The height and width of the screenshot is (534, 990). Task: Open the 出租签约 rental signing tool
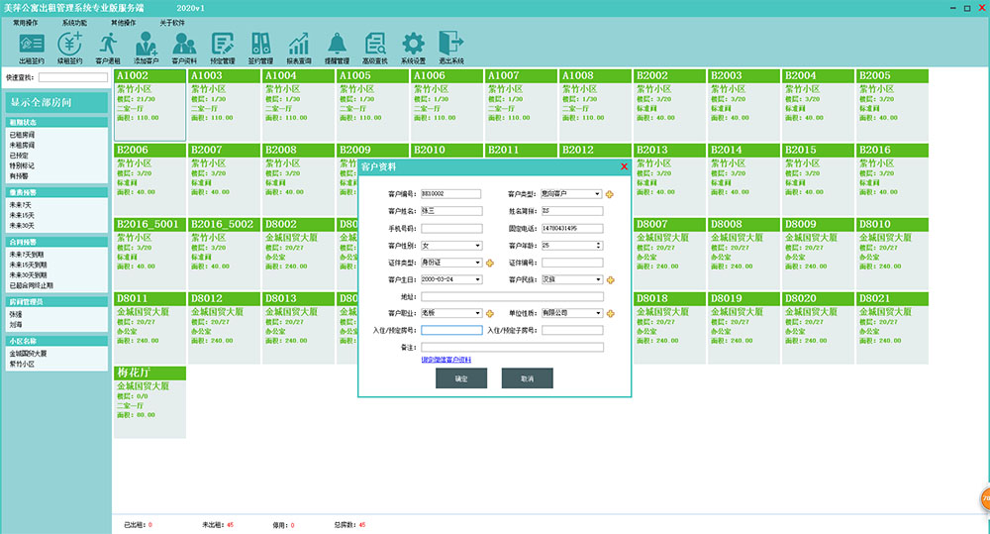pyautogui.click(x=32, y=46)
